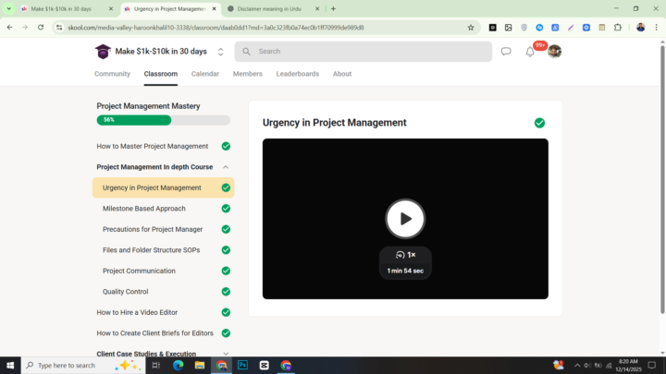Click the black square extension icon
The height and width of the screenshot is (374, 666).
[x=493, y=28]
